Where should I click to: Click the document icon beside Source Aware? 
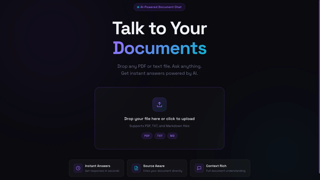pyautogui.click(x=136, y=168)
